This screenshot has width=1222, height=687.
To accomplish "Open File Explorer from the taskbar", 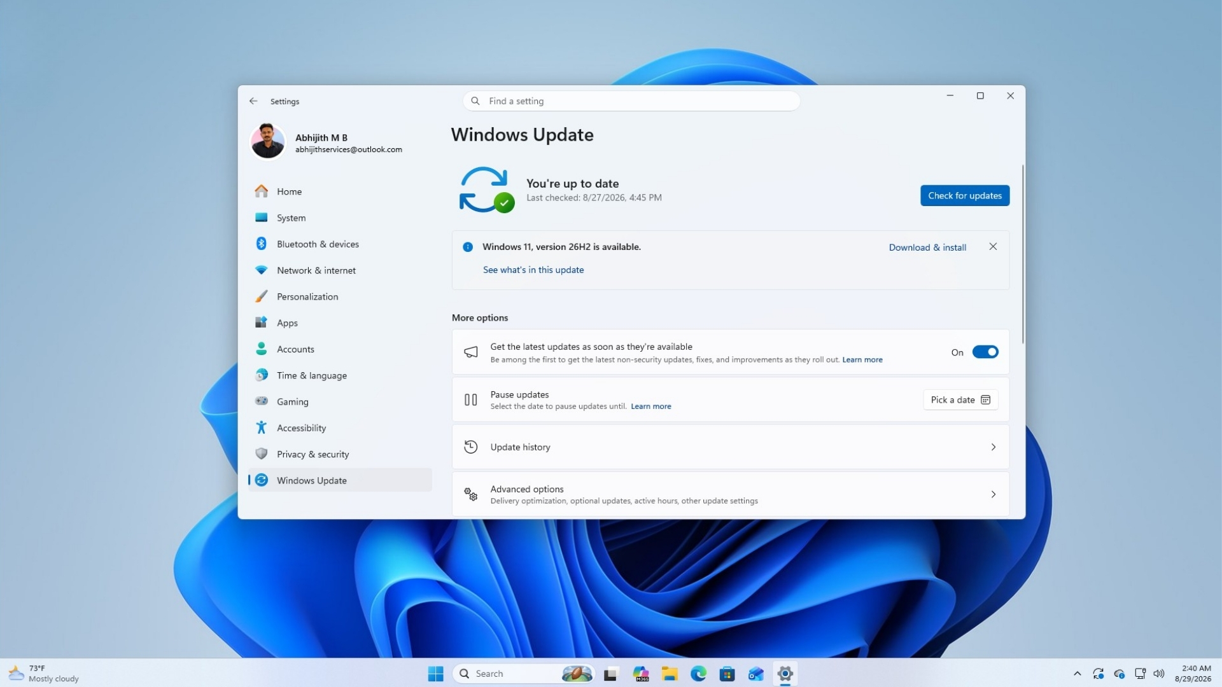I will click(670, 674).
